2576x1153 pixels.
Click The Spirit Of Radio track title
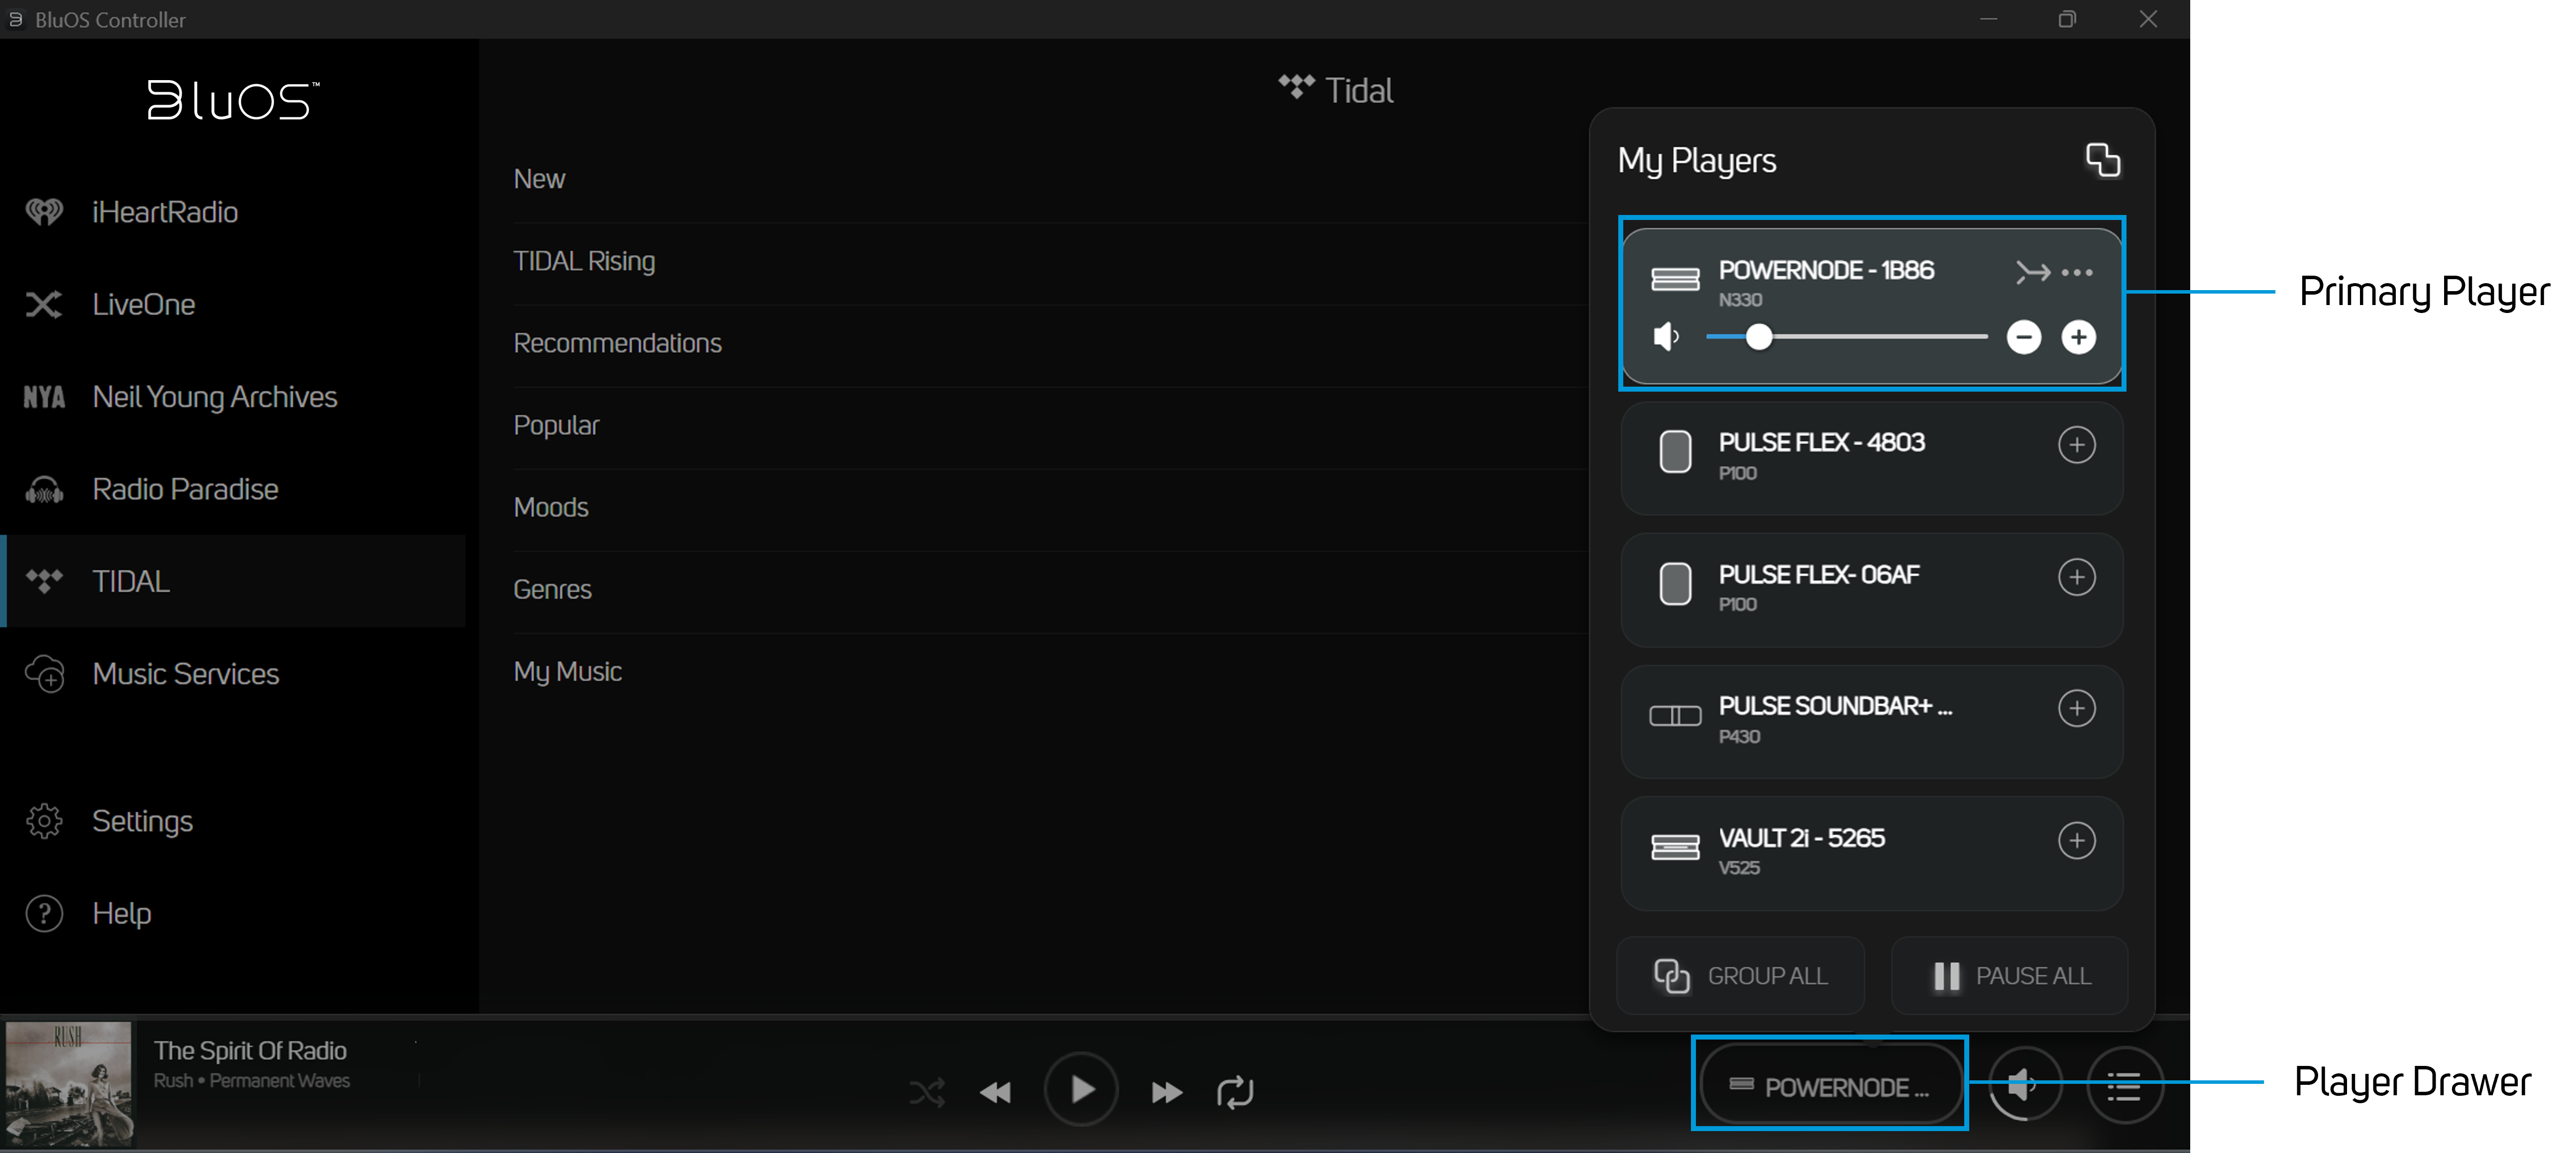250,1050
